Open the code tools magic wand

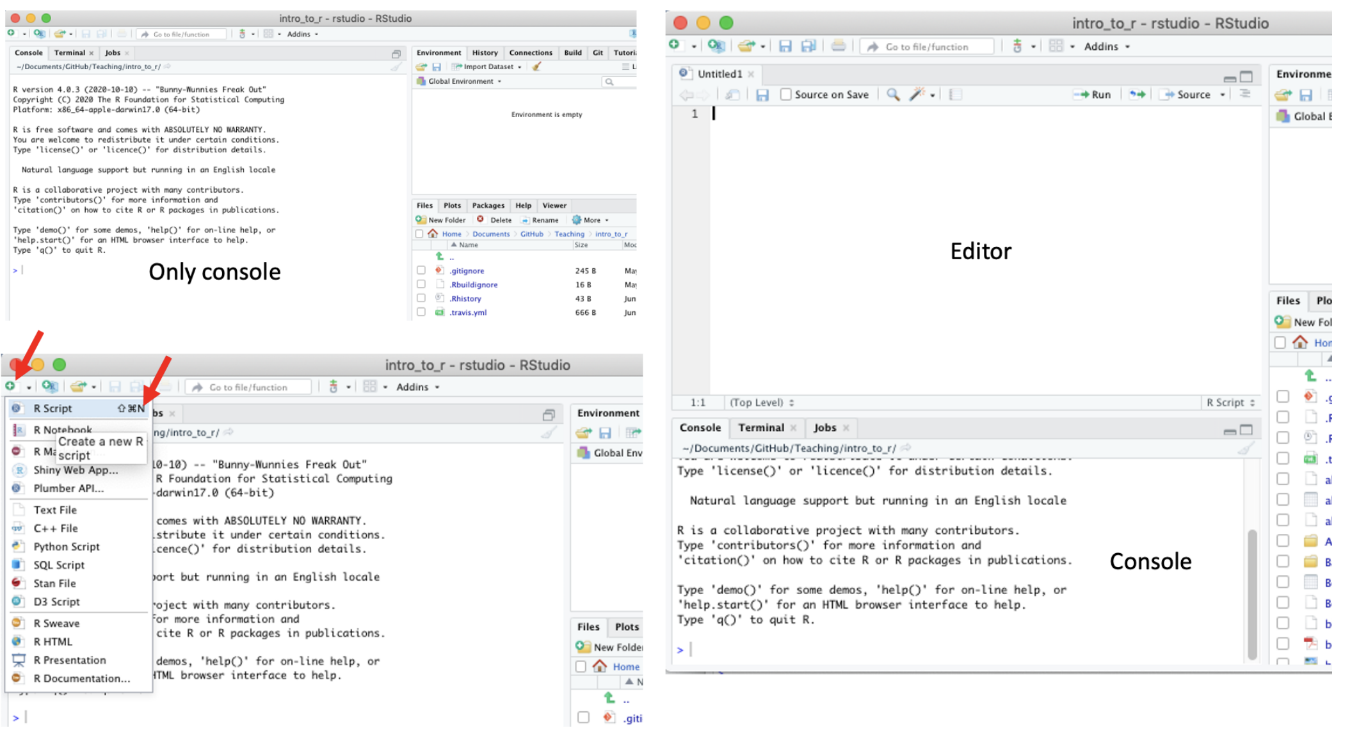tap(917, 95)
